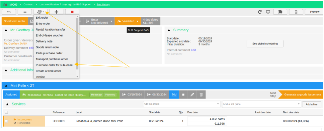Collapse the Summary section triangle

169,30
